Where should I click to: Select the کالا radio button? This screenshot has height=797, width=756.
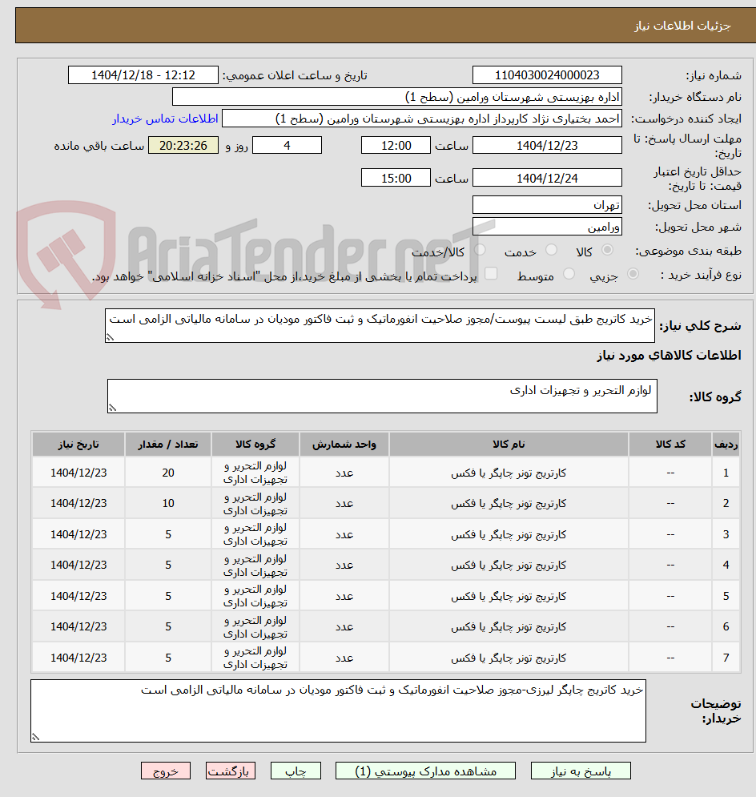click(607, 250)
